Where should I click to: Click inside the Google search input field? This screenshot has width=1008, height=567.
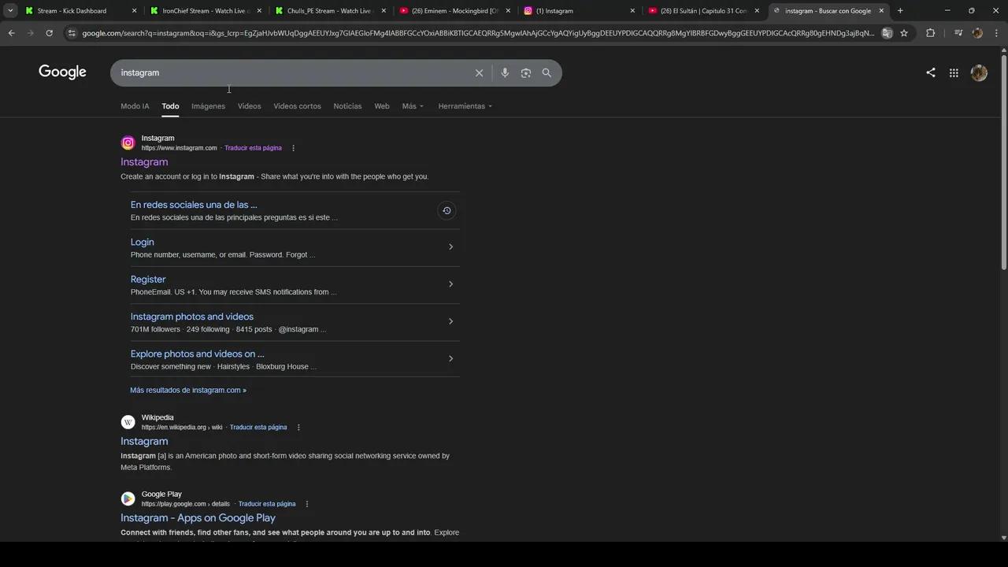pyautogui.click(x=291, y=72)
